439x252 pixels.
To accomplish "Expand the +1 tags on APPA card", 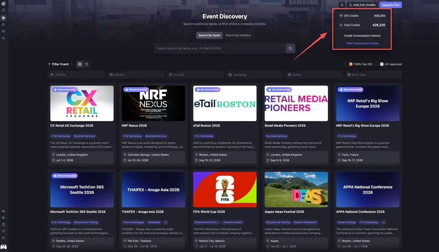I will tap(383, 222).
